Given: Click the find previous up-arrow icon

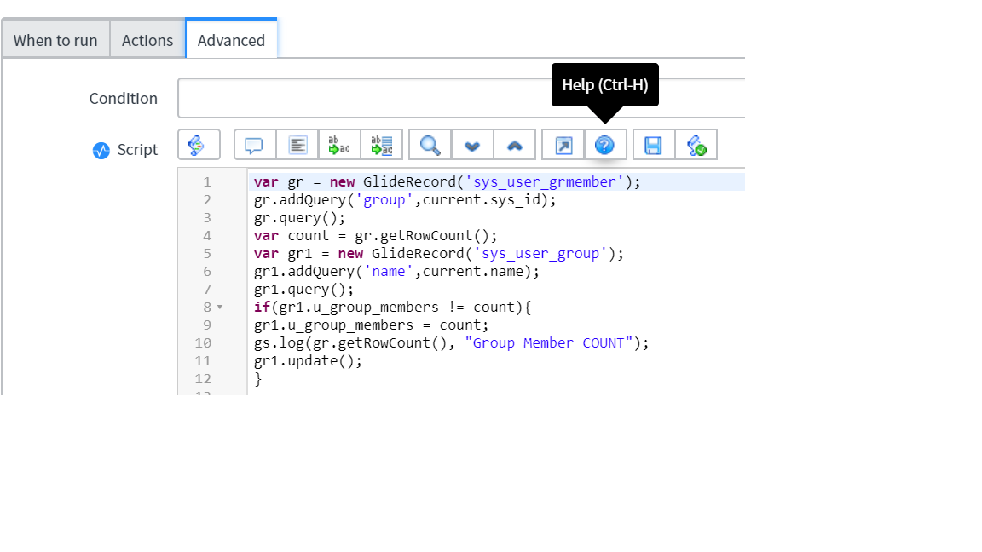Looking at the screenshot, I should pyautogui.click(x=514, y=145).
